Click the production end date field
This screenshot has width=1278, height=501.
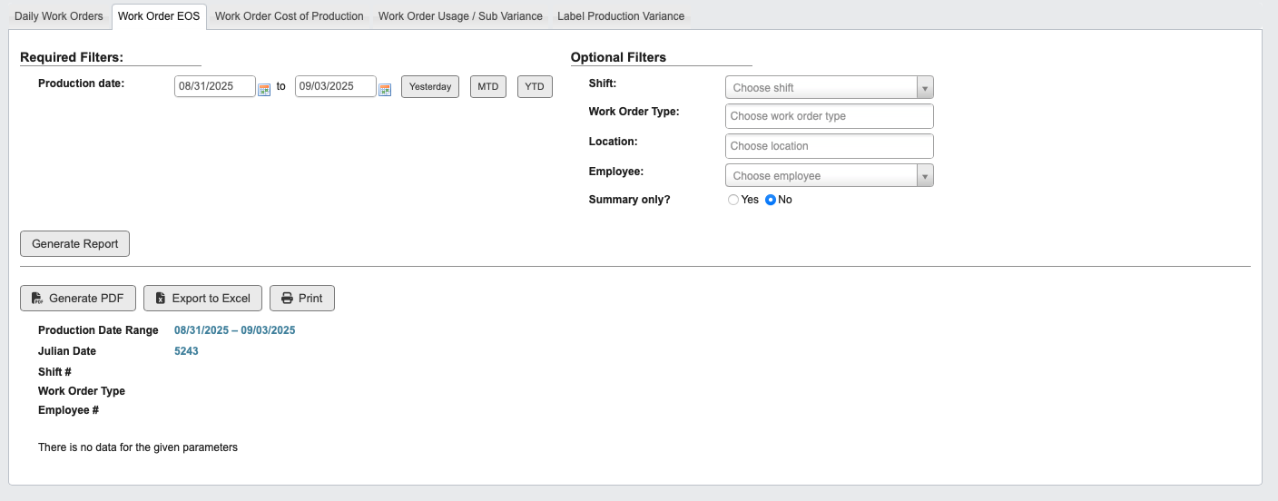coord(336,86)
